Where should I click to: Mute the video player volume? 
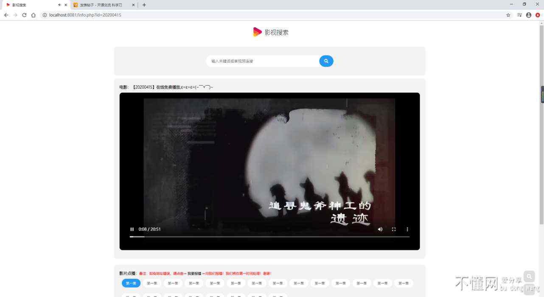tap(380, 229)
